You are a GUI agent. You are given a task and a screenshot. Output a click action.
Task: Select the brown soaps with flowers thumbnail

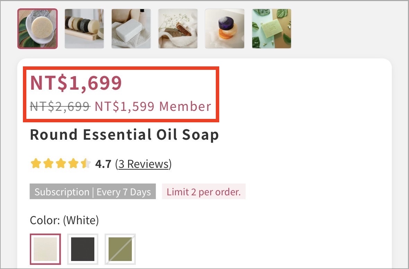tap(178, 29)
